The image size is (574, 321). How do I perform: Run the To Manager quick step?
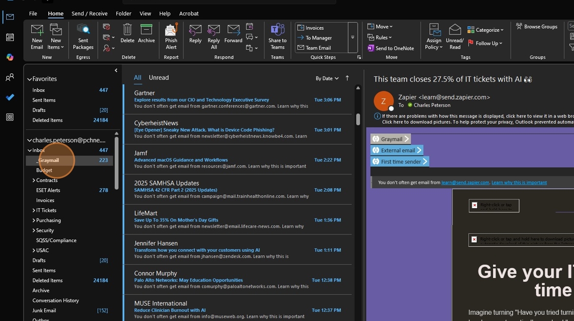(315, 38)
